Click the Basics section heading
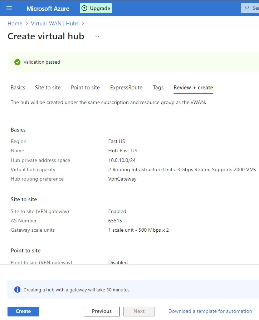Viewport: 259px width, 320px height. click(x=18, y=130)
